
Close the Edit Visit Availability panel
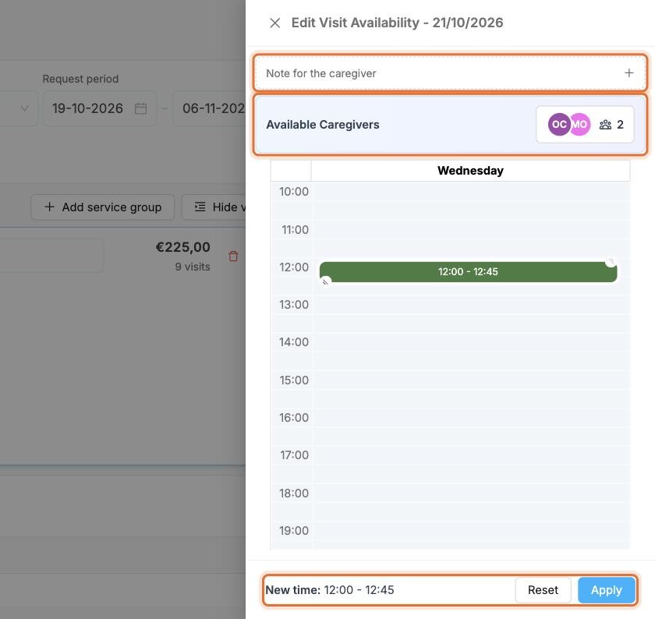pyautogui.click(x=274, y=23)
